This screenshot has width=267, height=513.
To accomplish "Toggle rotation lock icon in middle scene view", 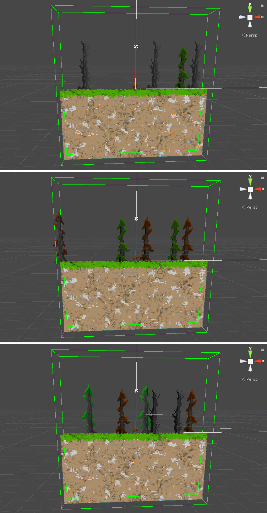I will [x=262, y=178].
